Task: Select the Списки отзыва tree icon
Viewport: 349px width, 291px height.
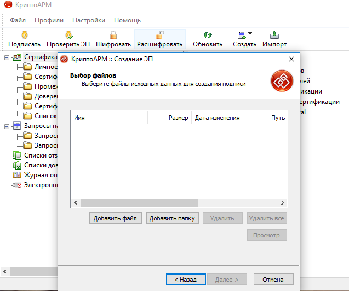Action: click(16, 155)
